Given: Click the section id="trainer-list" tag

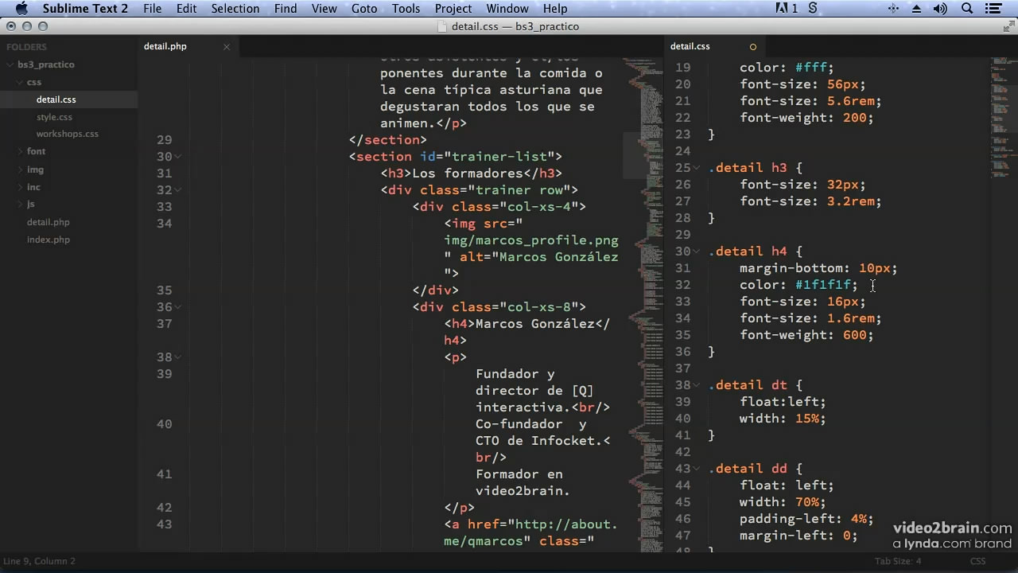Looking at the screenshot, I should (x=455, y=157).
